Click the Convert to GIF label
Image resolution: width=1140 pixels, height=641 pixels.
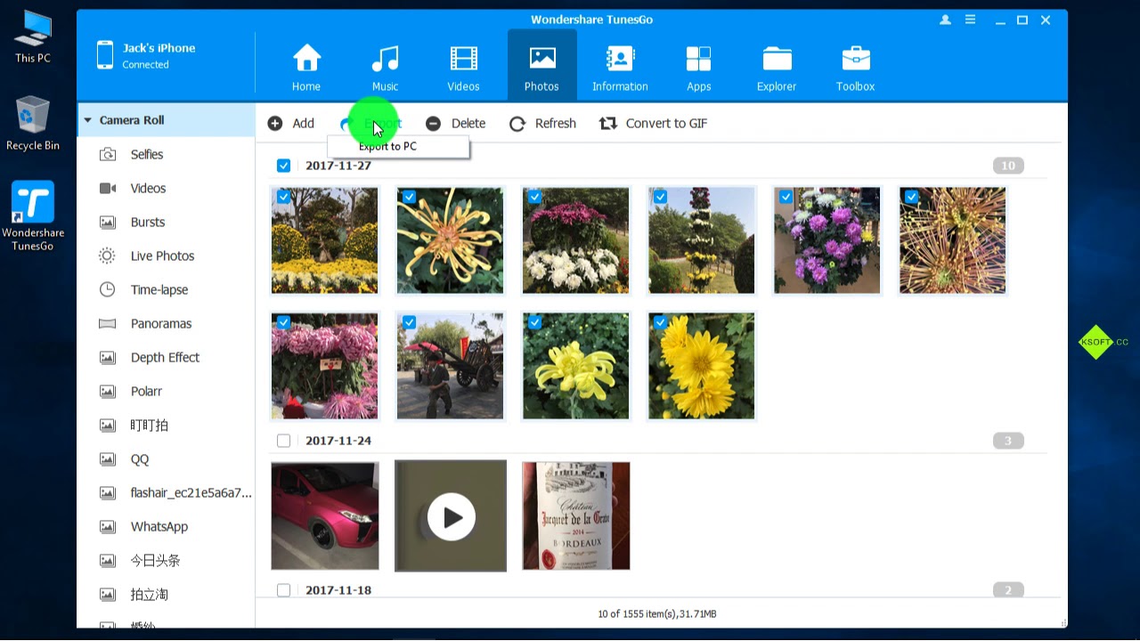pos(666,124)
